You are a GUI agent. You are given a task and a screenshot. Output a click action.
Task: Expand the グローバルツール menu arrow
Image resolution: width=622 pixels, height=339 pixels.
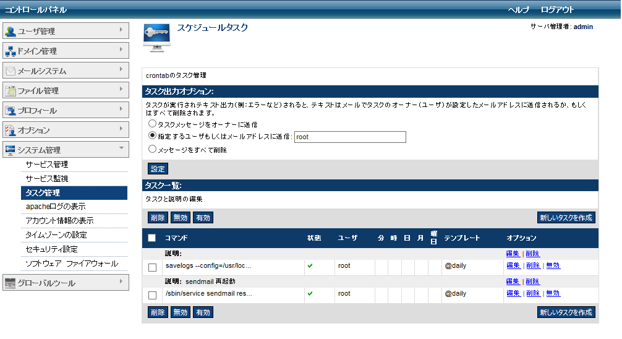[x=121, y=281]
